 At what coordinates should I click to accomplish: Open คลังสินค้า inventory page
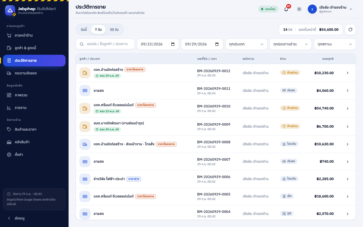coord(34,142)
